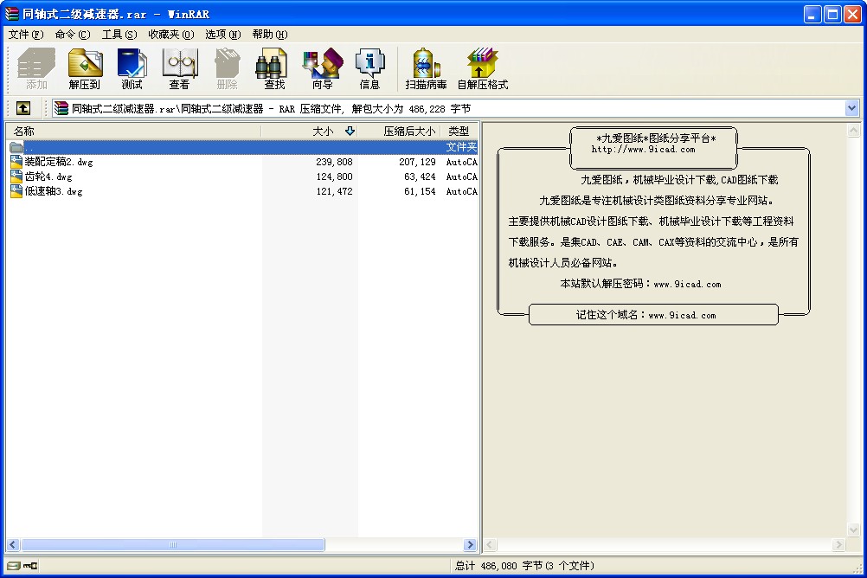Run the 扫描病毒 (Virus Scan) icon
867x578 pixels.
426,68
